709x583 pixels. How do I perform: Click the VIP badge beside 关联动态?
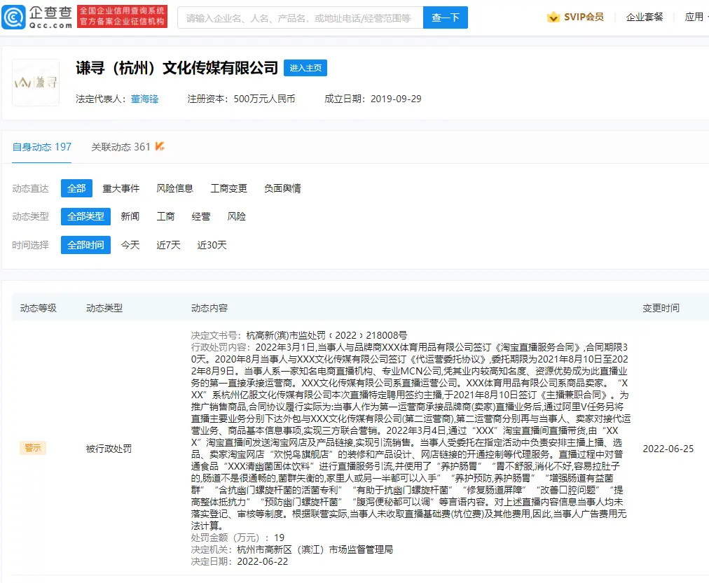(160, 146)
